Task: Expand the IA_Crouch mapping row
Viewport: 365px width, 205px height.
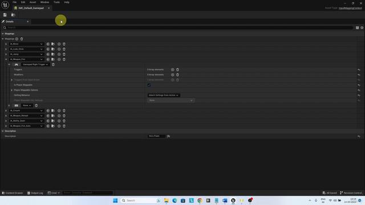Action: click(6, 110)
